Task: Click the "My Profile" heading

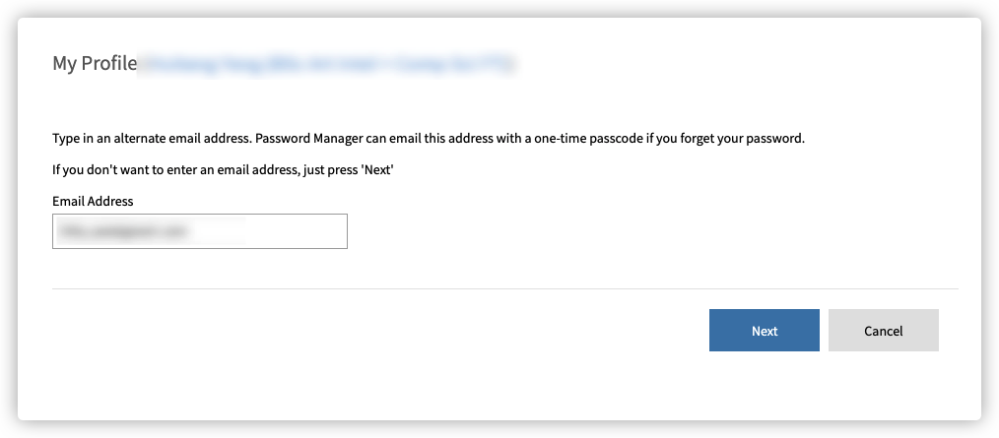Action: [95, 64]
